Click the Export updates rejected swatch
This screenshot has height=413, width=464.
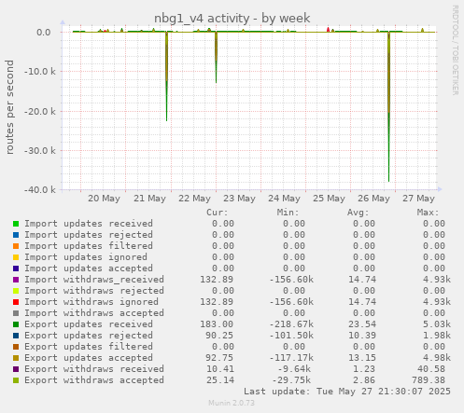pyautogui.click(x=16, y=336)
